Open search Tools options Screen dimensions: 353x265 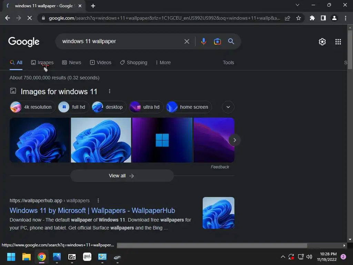point(228,62)
